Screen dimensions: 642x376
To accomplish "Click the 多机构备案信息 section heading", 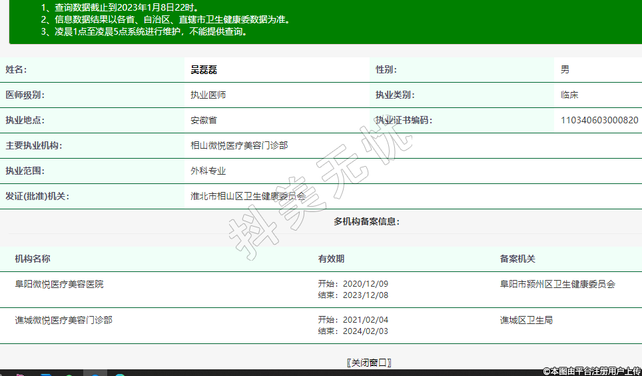I will tap(366, 221).
